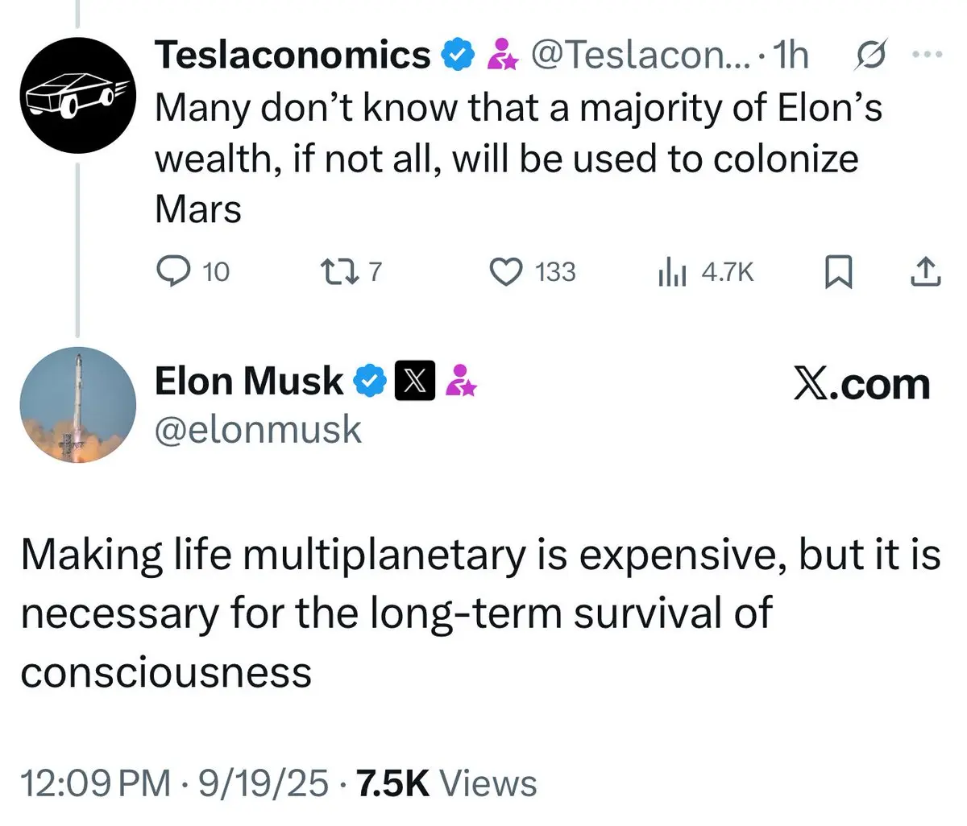Image resolution: width=967 pixels, height=826 pixels.
Task: Share the Teslaconomics tweet via upload arrow
Action: 925,273
